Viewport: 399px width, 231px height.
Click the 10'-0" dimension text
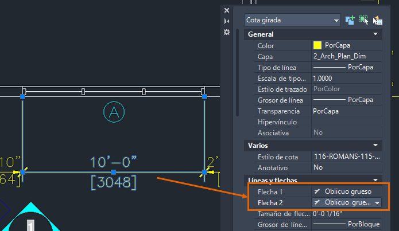(x=114, y=162)
